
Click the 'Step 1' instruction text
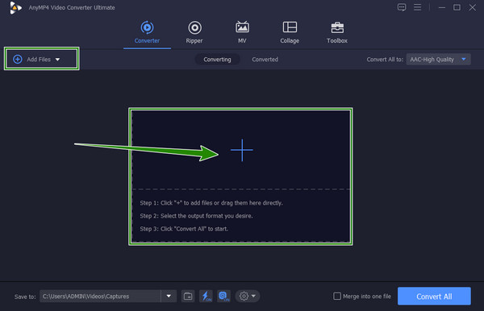point(211,203)
